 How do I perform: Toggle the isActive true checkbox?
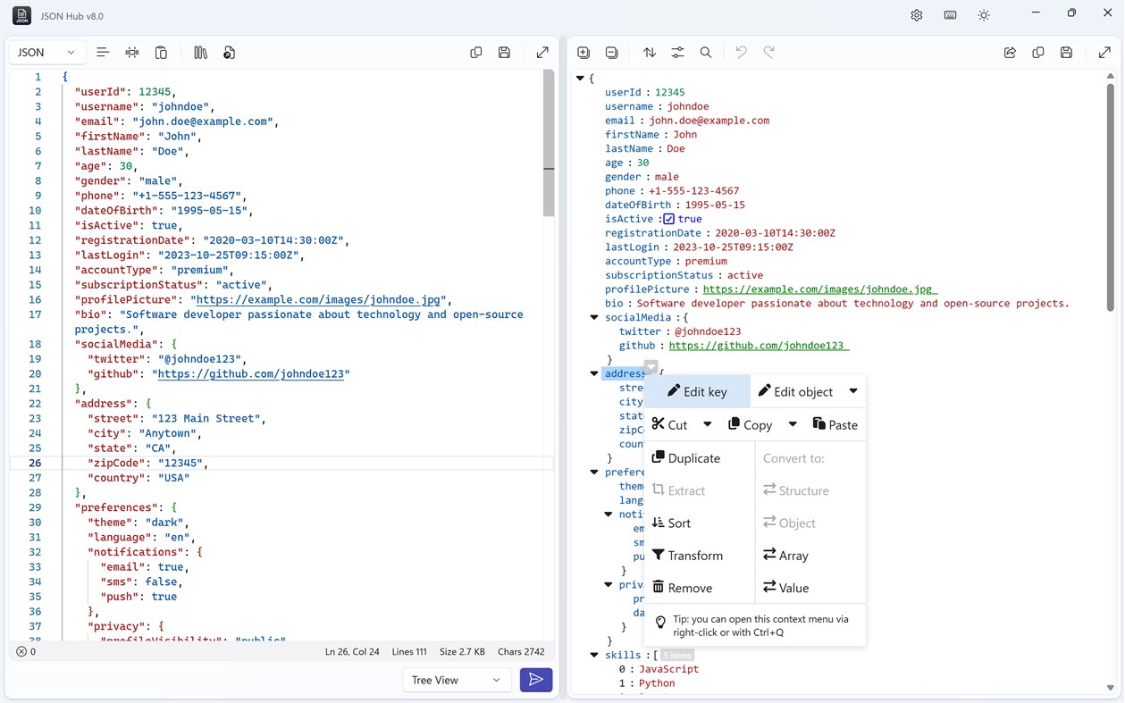pos(668,219)
